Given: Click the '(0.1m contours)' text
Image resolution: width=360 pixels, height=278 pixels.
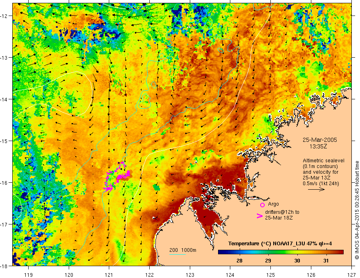Looking at the screenshot, I should pyautogui.click(x=320, y=166).
